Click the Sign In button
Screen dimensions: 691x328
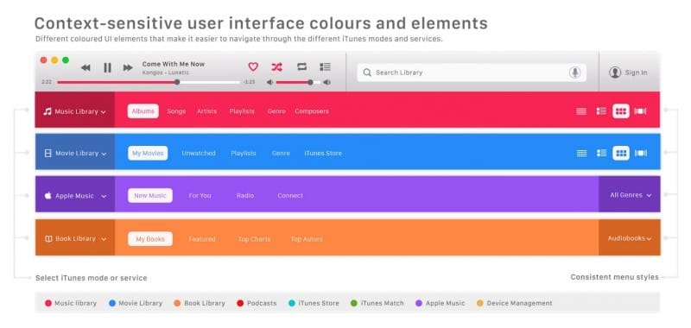629,73
